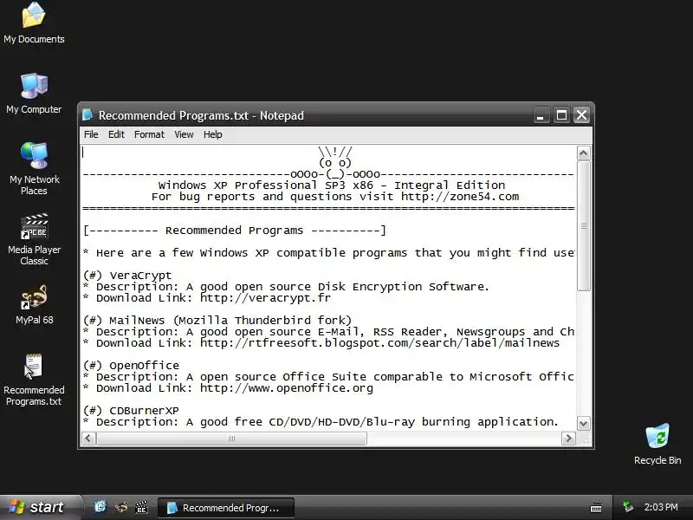
Task: Launch Show Desktop quick launch icon
Action: pos(100,507)
